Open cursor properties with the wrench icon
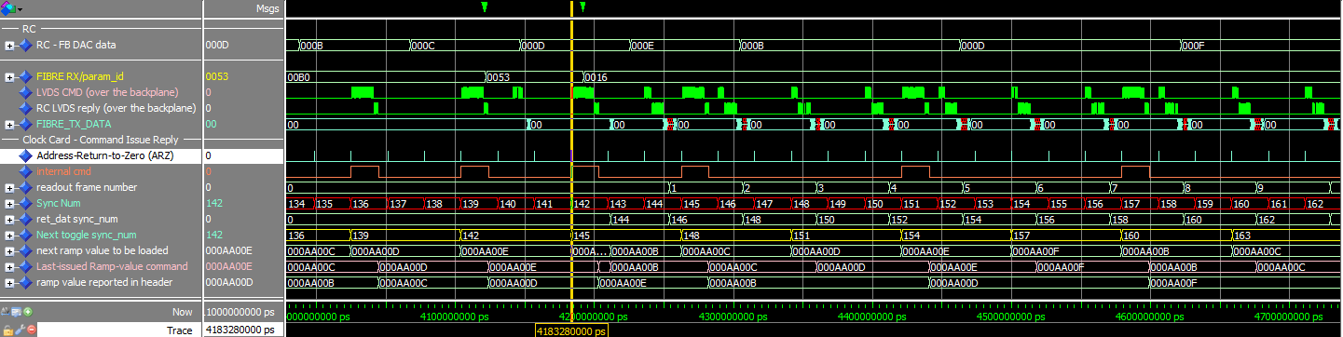Image resolution: width=1343 pixels, height=337 pixels. (20, 330)
